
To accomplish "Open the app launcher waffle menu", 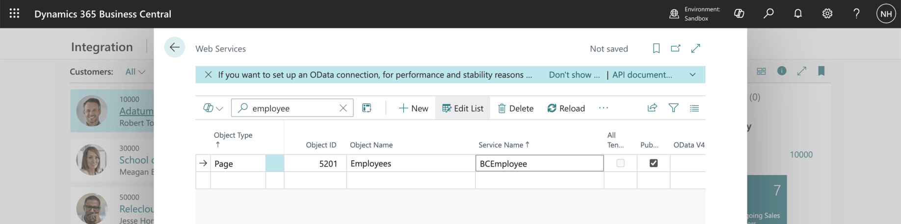I will click(14, 14).
